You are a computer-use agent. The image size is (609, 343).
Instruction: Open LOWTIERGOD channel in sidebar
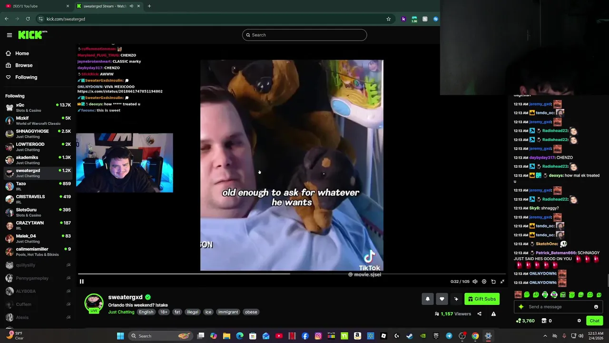click(37, 147)
